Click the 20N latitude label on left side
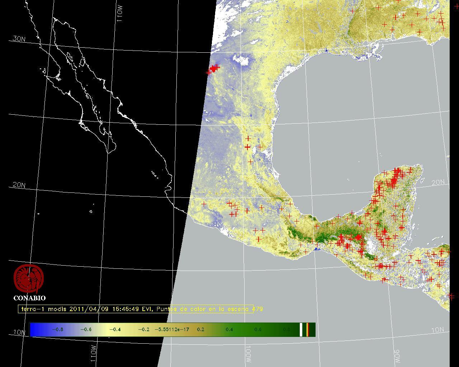Image resolution: width=459 pixels, height=367 pixels. coord(19,185)
